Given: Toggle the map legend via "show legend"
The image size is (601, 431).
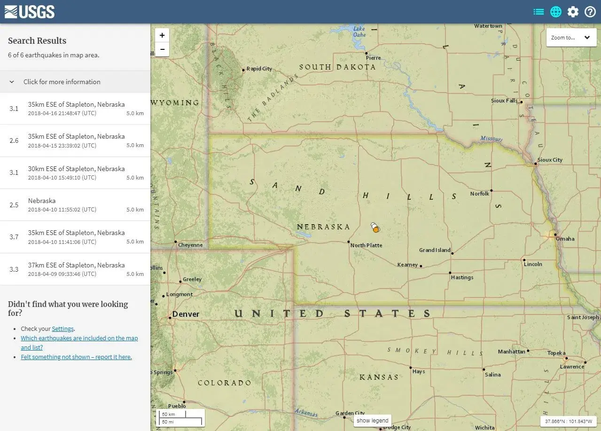Looking at the screenshot, I should coord(372,420).
